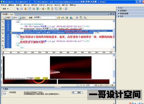Click the 标题 title input field
Image resolution: width=144 pixels, height=104 pixels.
45,18
